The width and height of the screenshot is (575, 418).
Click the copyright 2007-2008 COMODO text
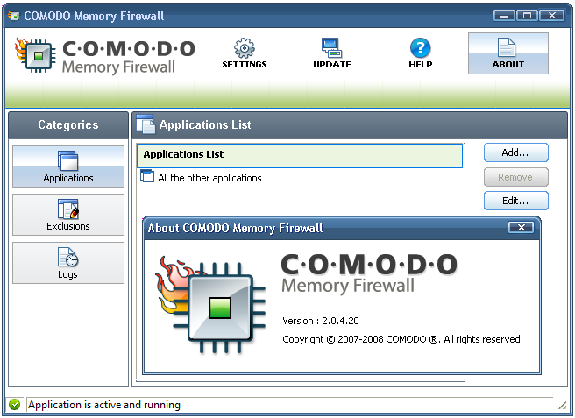coord(402,339)
